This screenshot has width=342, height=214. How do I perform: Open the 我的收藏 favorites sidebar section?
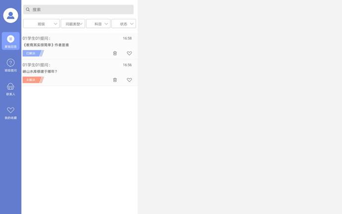pyautogui.click(x=10, y=113)
